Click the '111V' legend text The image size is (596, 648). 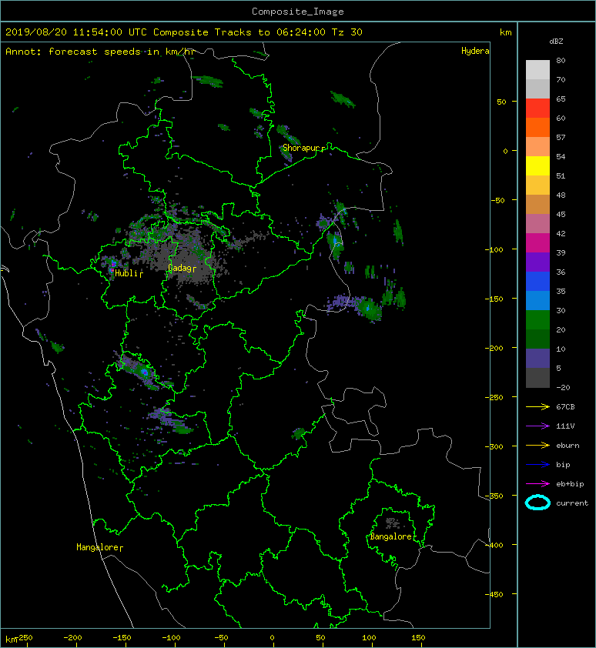pos(565,426)
